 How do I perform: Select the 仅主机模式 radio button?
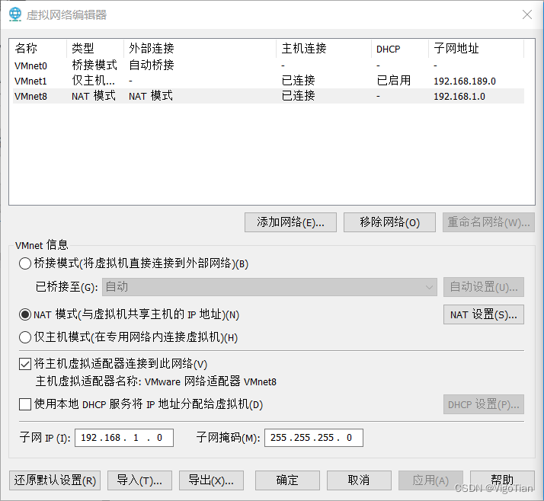25,337
